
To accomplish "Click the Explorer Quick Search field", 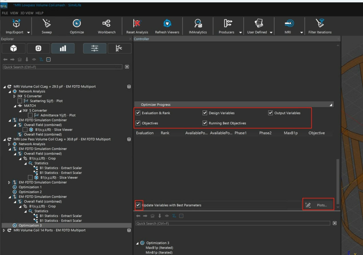I will [x=62, y=67].
